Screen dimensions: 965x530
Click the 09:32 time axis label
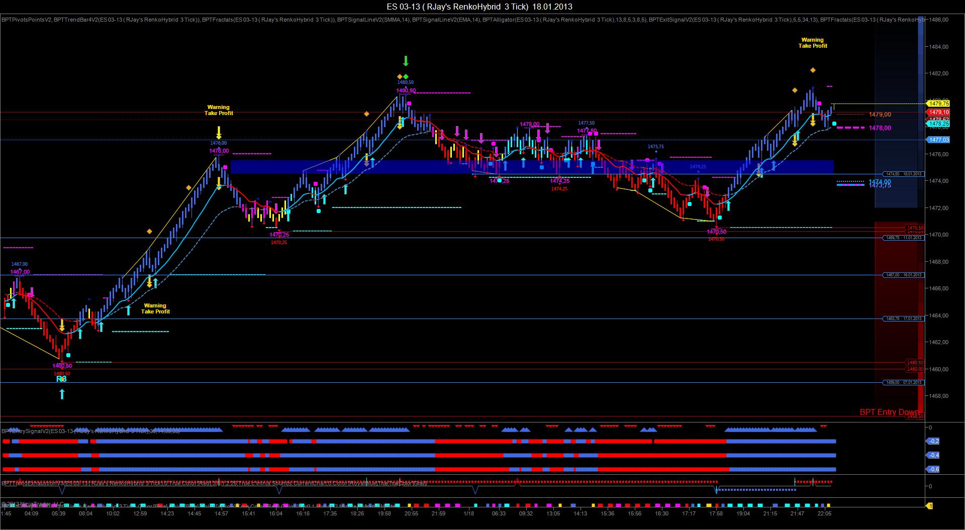526,513
